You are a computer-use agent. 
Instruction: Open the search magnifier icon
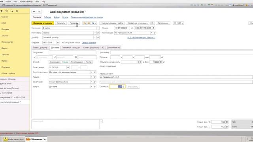[12, 11]
